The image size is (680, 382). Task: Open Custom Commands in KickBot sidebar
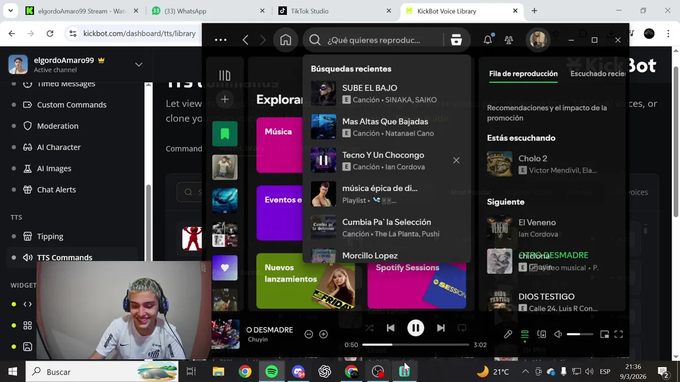click(72, 105)
